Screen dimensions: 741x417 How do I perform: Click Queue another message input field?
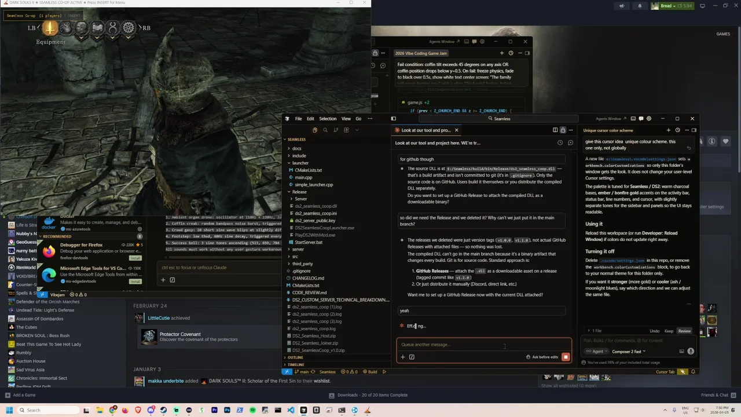point(484,345)
